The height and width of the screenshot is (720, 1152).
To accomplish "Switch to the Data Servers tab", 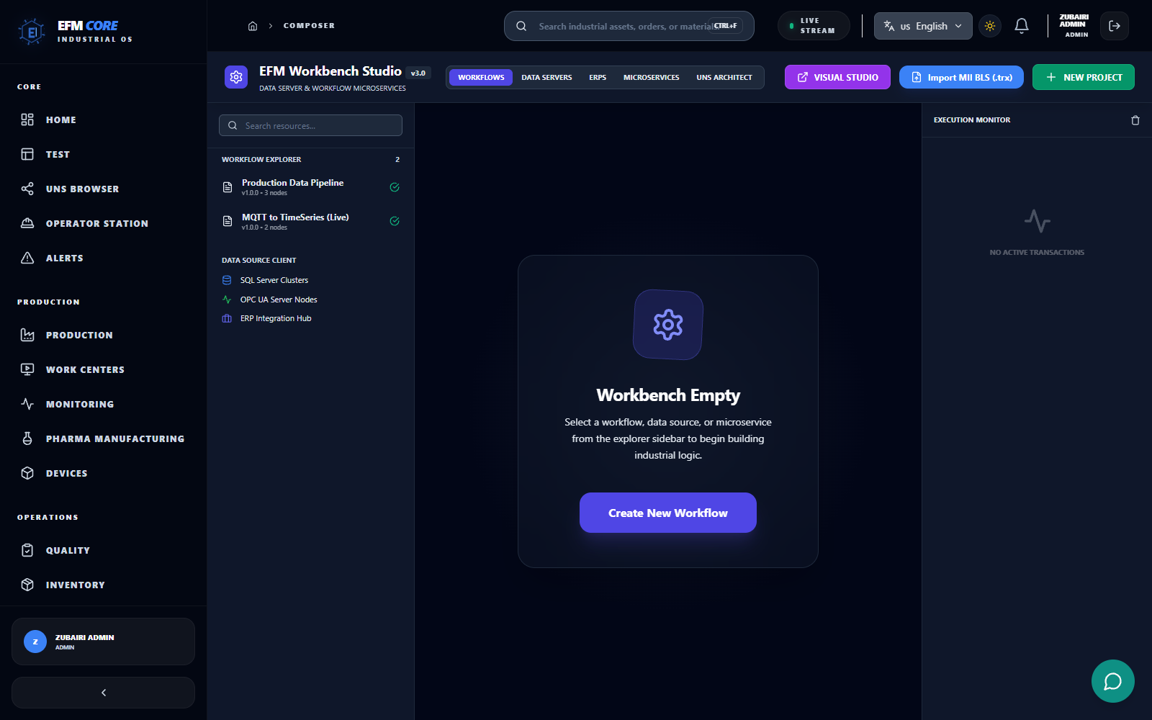I will (x=546, y=77).
